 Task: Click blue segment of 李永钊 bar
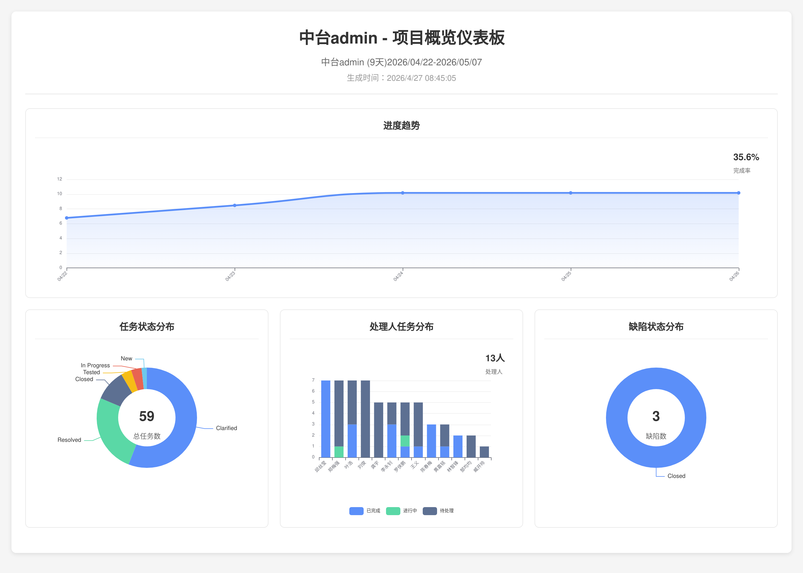pos(392,441)
